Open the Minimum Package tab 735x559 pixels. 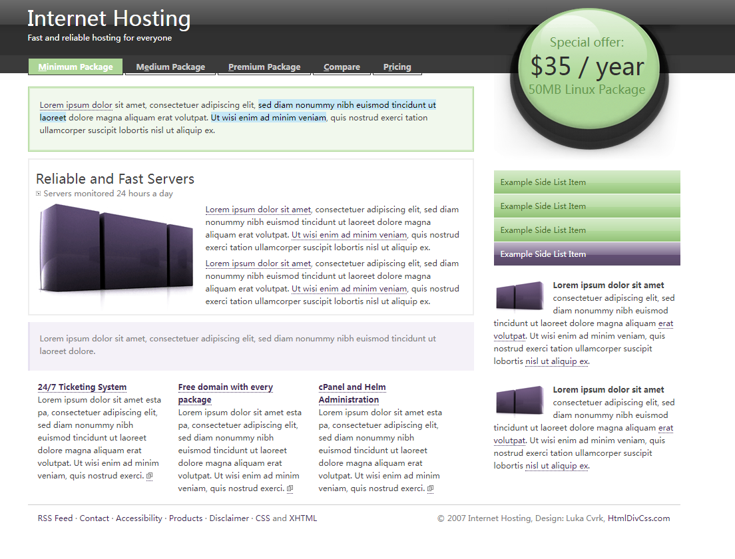(x=75, y=67)
